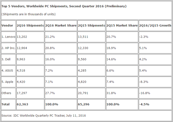
Task: Select the 2Q15 Shipments column header
Action: [91, 25]
